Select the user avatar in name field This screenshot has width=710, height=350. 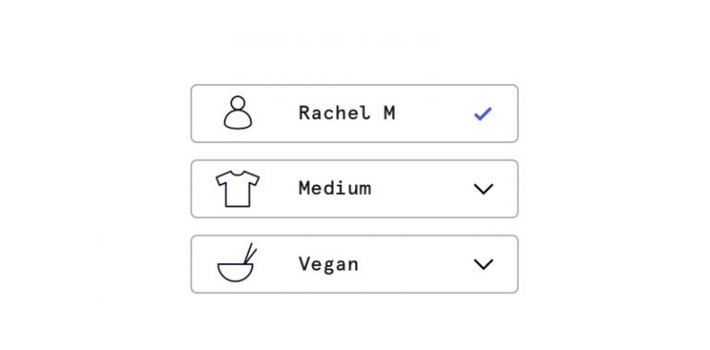[x=238, y=113]
